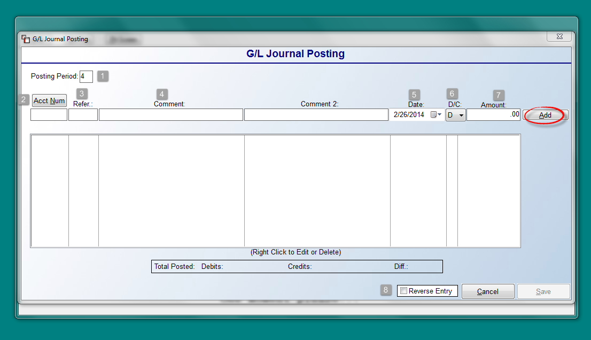Click the Save button
The image size is (591, 340).
(x=543, y=291)
